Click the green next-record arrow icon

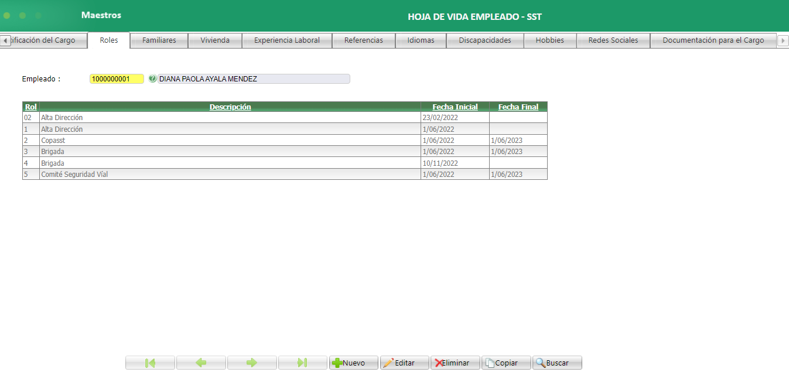pyautogui.click(x=251, y=362)
